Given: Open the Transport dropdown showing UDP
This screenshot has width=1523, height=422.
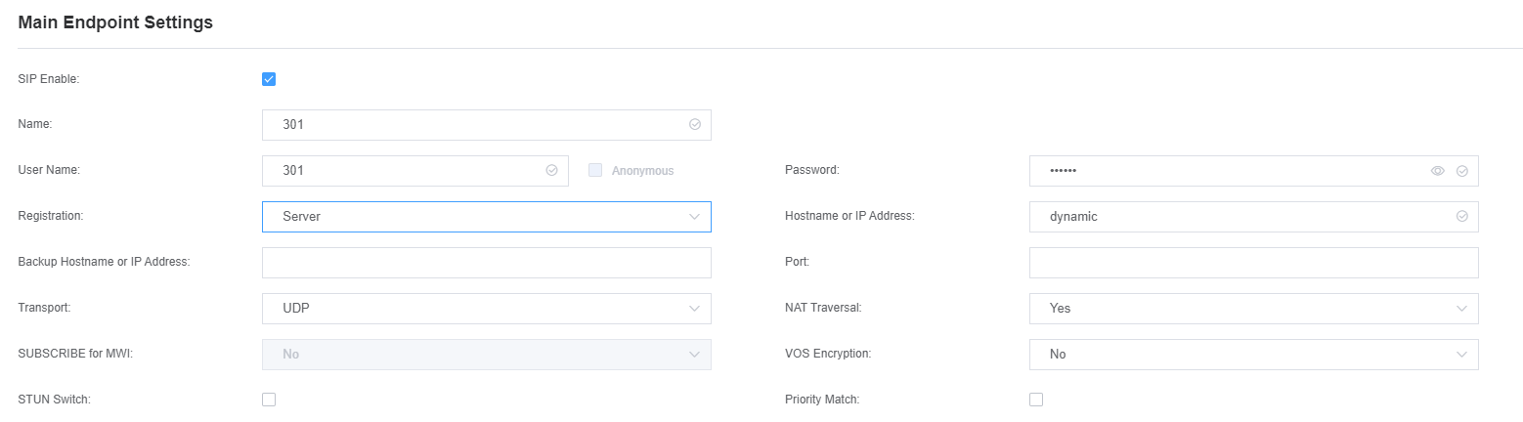Looking at the screenshot, I should 487,309.
